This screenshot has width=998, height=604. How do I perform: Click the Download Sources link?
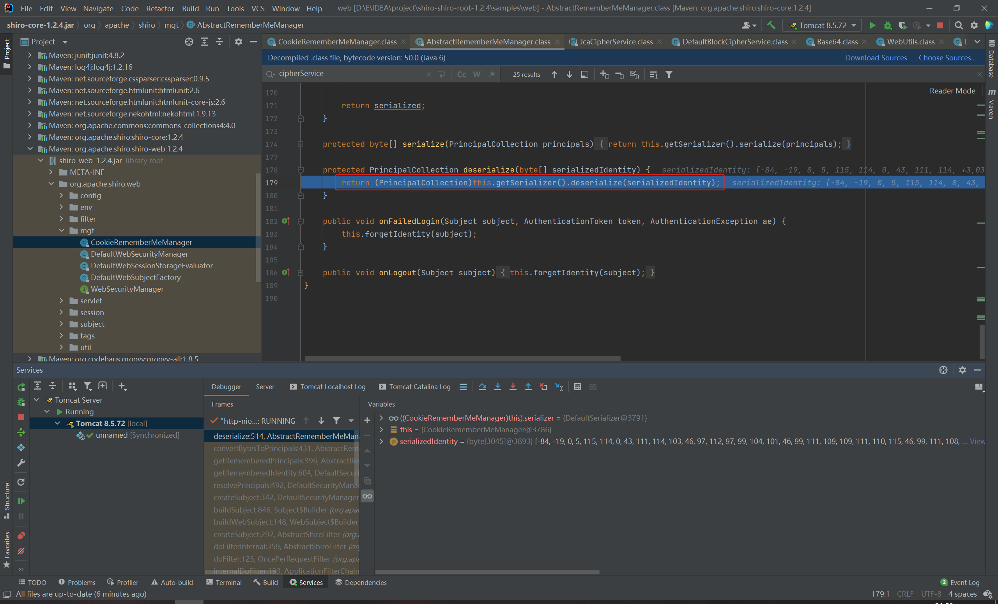tap(876, 58)
